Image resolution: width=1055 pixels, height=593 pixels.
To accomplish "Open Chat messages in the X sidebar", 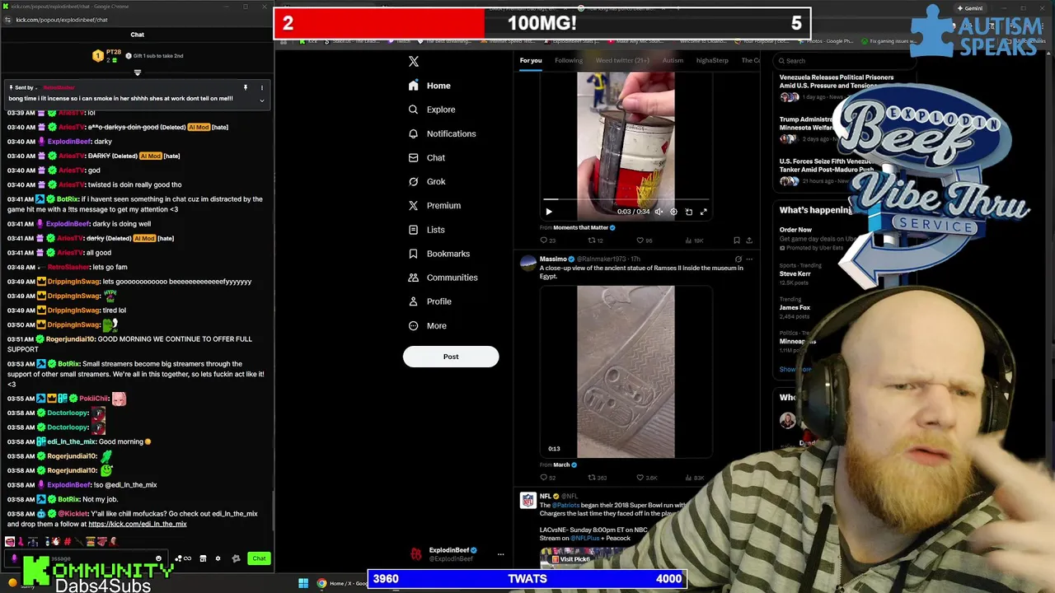I will pos(427,157).
